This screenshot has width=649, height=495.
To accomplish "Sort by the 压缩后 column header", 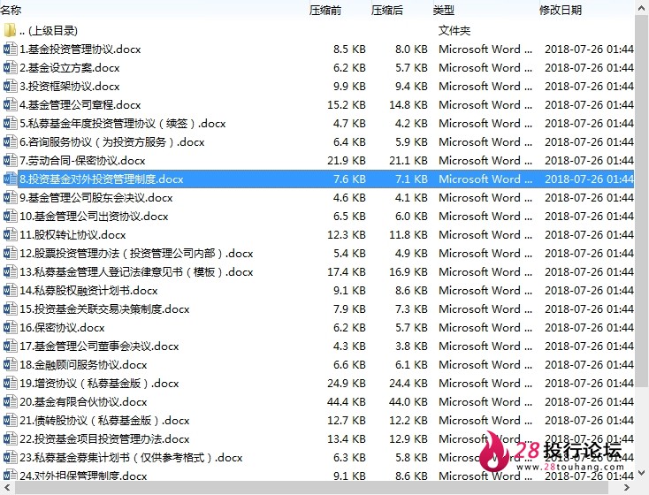I will coord(387,10).
